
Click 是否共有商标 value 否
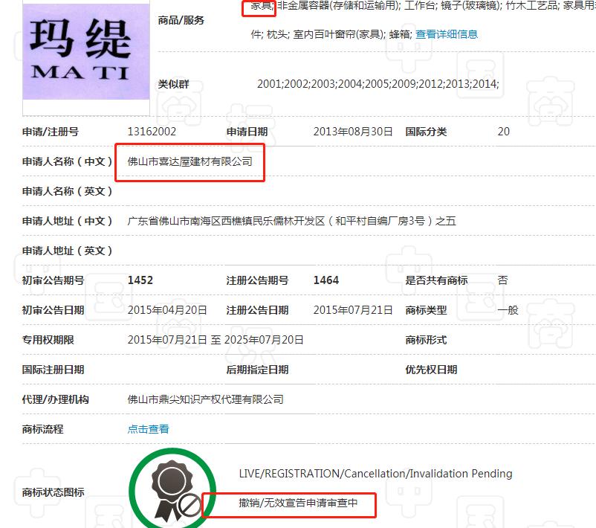504,280
